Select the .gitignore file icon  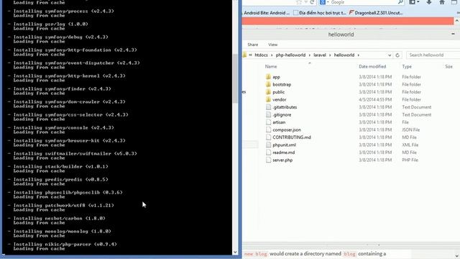[x=268, y=115]
